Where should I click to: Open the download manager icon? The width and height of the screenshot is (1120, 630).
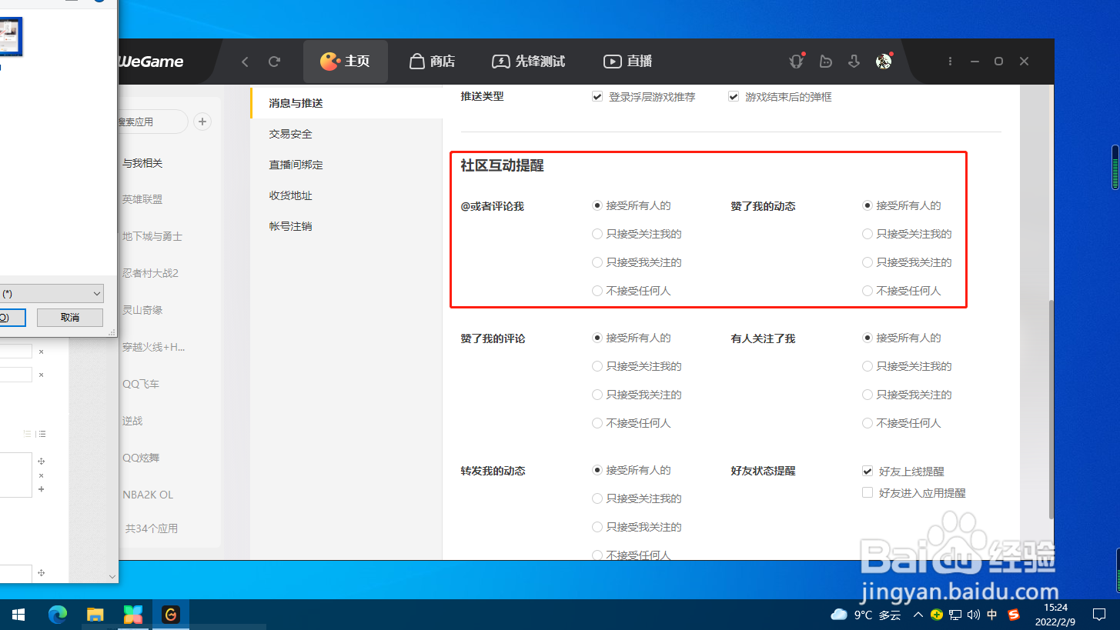coord(854,61)
